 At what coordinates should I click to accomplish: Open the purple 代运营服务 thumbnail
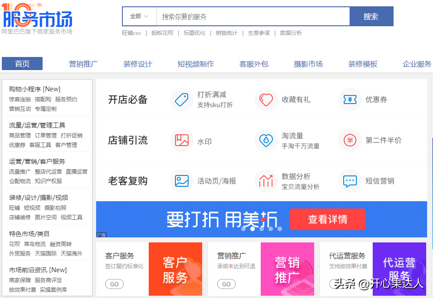[399, 269]
